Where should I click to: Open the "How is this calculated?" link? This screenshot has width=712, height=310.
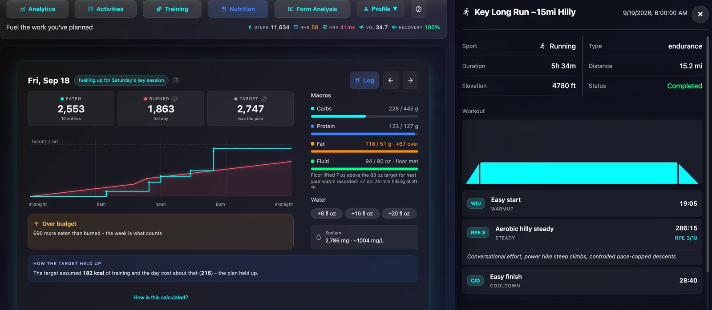click(x=161, y=298)
